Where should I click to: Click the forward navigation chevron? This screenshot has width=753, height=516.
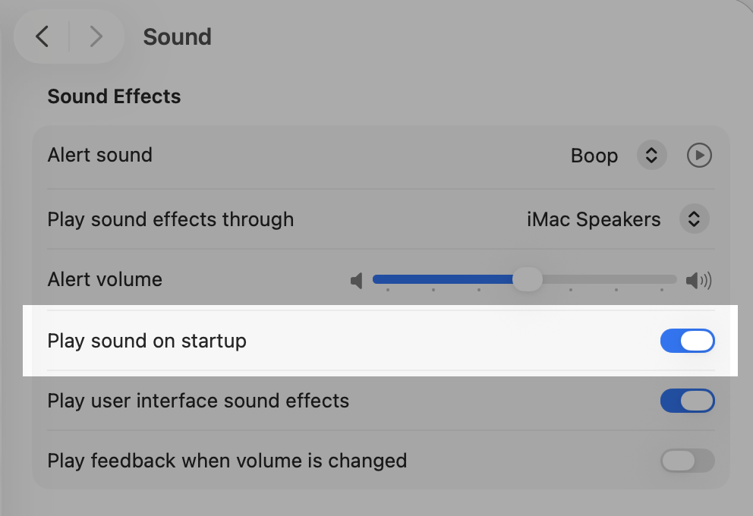click(96, 36)
